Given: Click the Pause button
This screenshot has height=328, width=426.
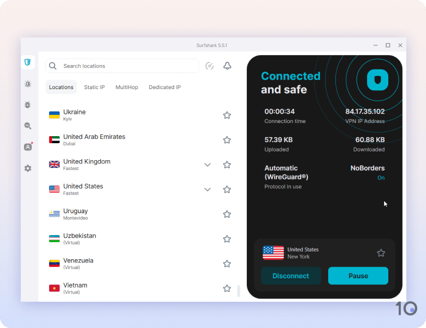Looking at the screenshot, I should [x=358, y=276].
